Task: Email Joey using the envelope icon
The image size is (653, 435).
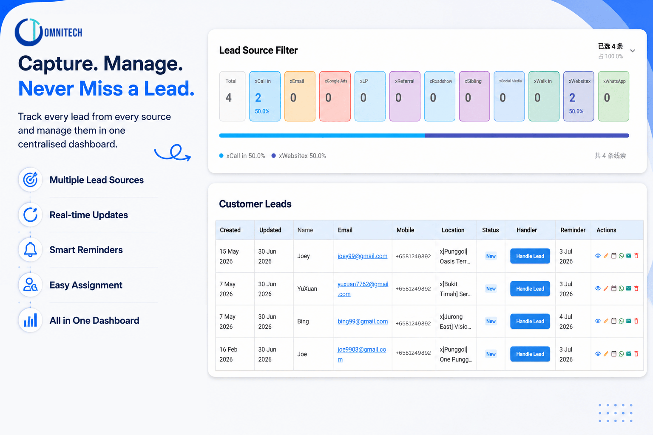Action: 629,256
